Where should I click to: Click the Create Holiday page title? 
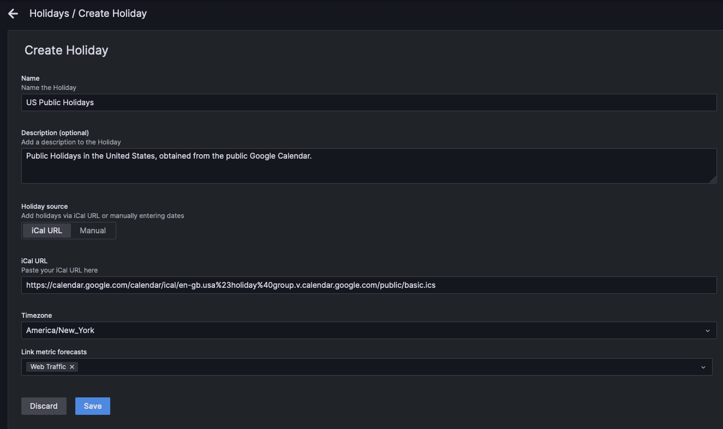66,50
